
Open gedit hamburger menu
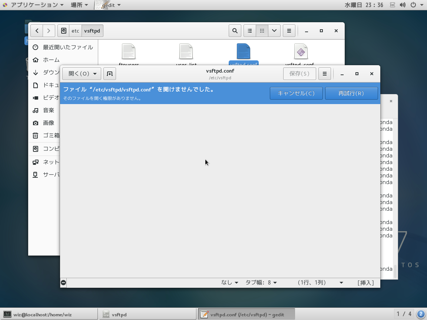[325, 74]
